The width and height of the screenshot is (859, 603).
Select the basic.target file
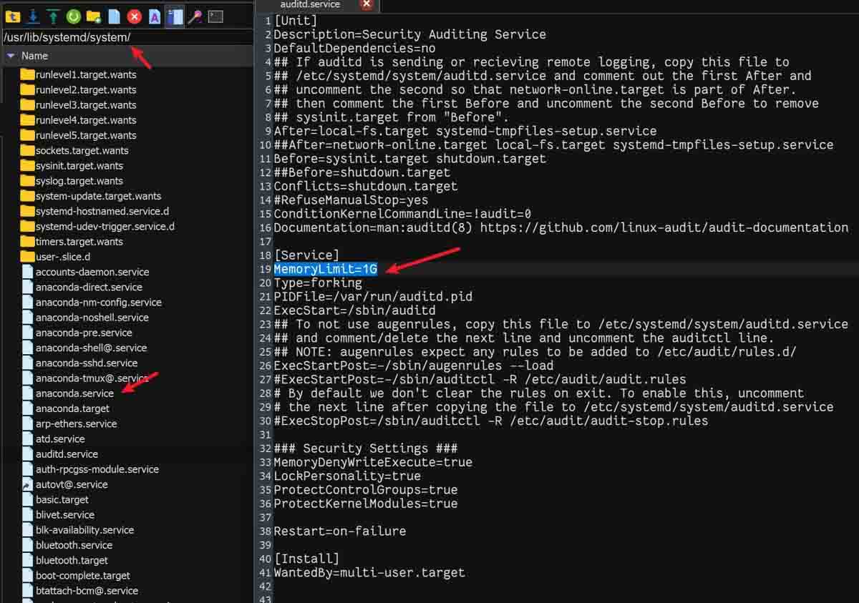tap(56, 499)
